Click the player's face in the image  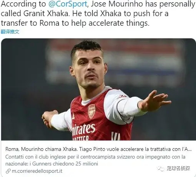pyautogui.click(x=89, y=69)
